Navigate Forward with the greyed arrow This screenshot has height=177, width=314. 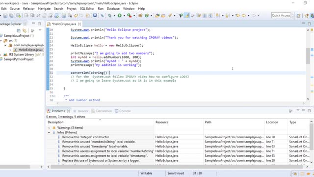(254, 15)
